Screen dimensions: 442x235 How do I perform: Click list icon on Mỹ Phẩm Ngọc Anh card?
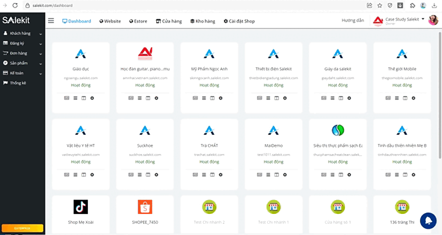click(x=204, y=98)
